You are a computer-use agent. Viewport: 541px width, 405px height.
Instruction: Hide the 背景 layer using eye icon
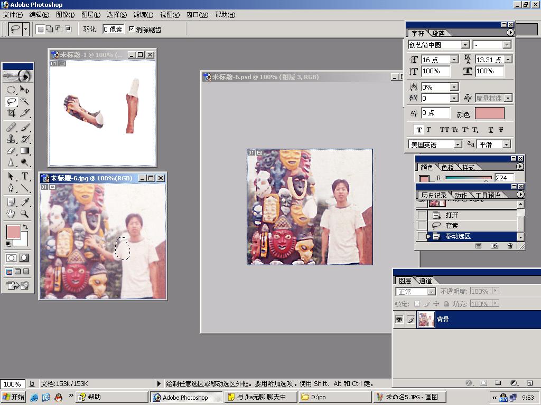(x=399, y=320)
